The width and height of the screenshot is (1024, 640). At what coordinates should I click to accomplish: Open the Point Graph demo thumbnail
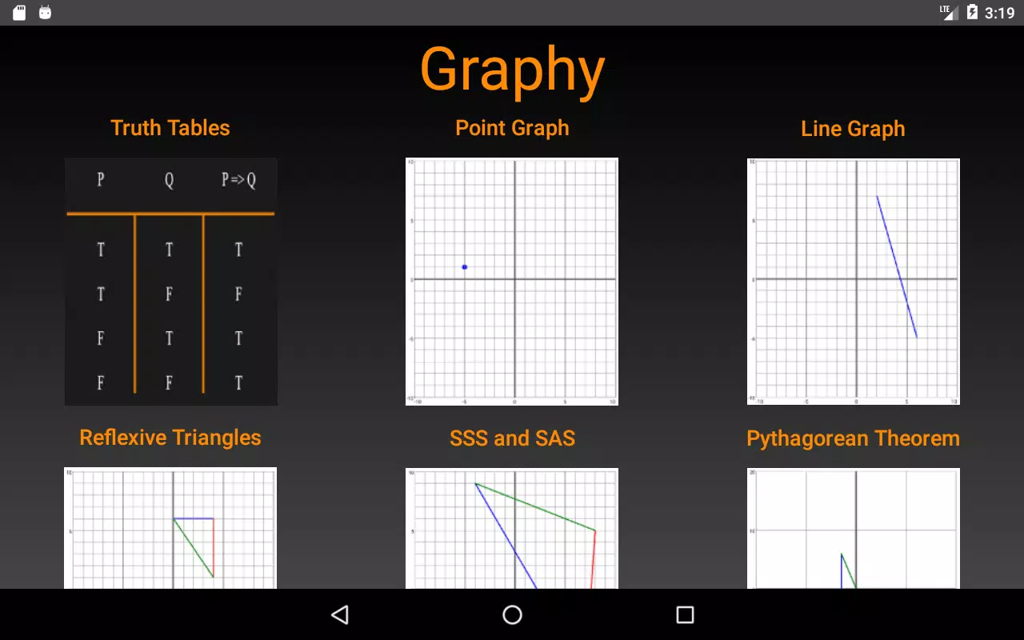[512, 282]
